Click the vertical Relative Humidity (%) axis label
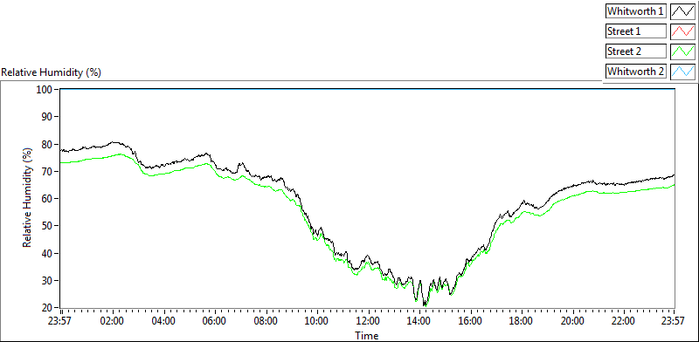This screenshot has width=699, height=342. (28, 198)
